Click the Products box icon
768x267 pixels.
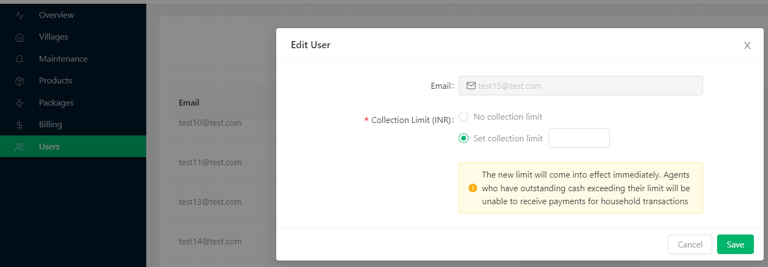pos(19,81)
